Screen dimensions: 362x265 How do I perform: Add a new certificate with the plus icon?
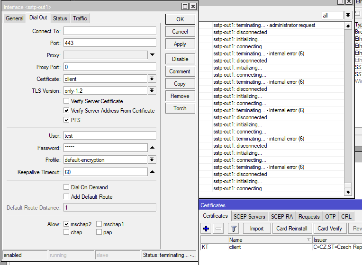pyautogui.click(x=206, y=229)
